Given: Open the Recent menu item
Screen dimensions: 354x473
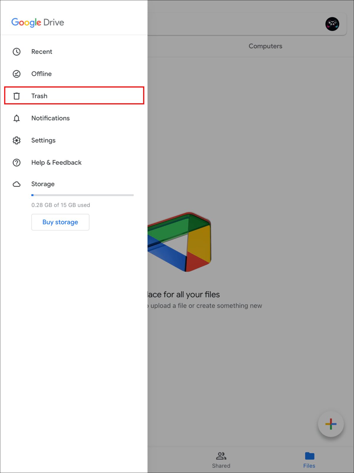Looking at the screenshot, I should 42,52.
